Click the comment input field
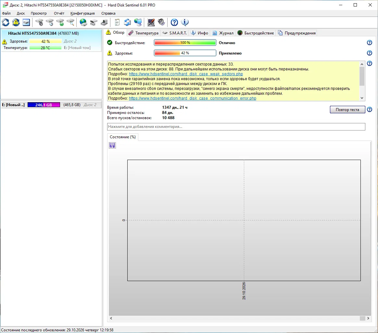Screen dimensions: 378x333 tap(236, 127)
